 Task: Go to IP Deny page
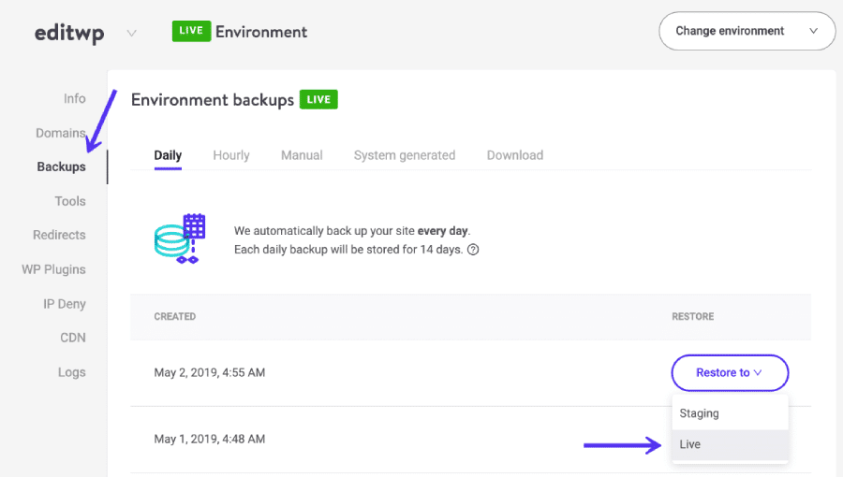click(64, 304)
